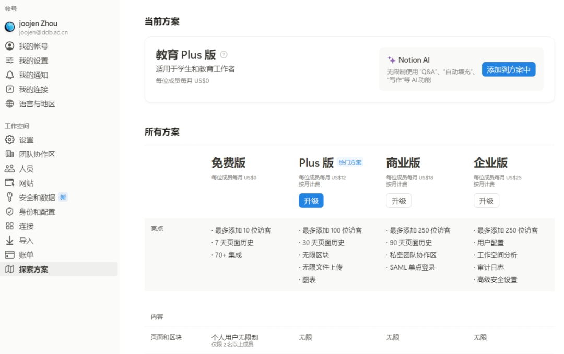Click the Notion AI sparkle icon
The image size is (564, 354).
pyautogui.click(x=391, y=59)
